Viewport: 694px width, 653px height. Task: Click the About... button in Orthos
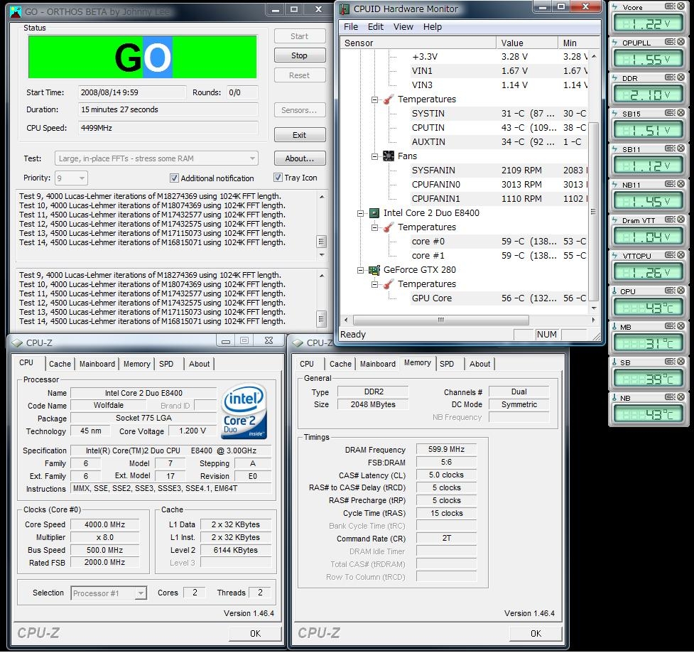click(x=299, y=158)
